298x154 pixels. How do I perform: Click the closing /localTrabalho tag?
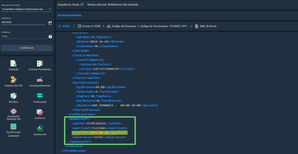pyautogui.click(x=86, y=78)
